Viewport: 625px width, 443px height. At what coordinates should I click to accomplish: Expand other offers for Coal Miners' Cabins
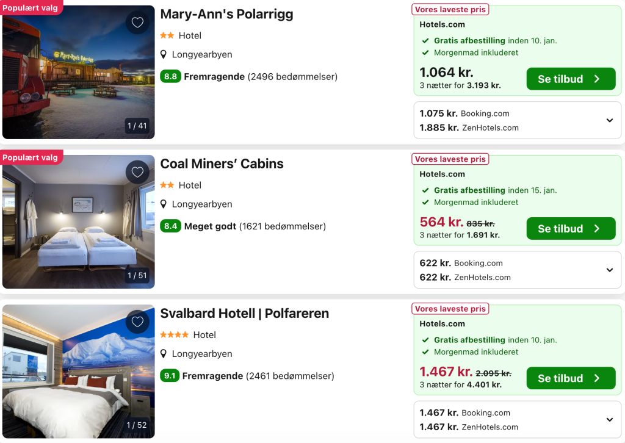pos(609,270)
